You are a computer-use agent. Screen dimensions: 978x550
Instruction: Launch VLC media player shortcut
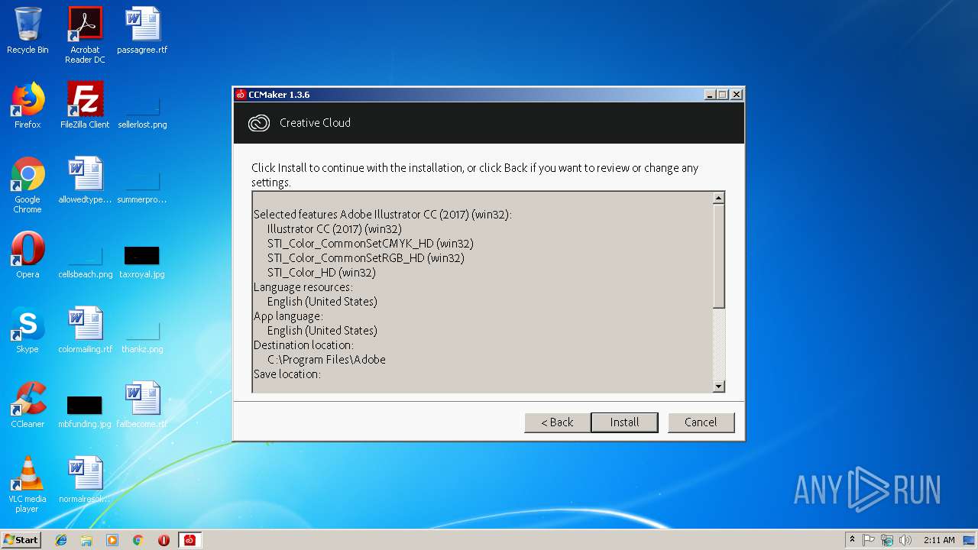point(28,484)
